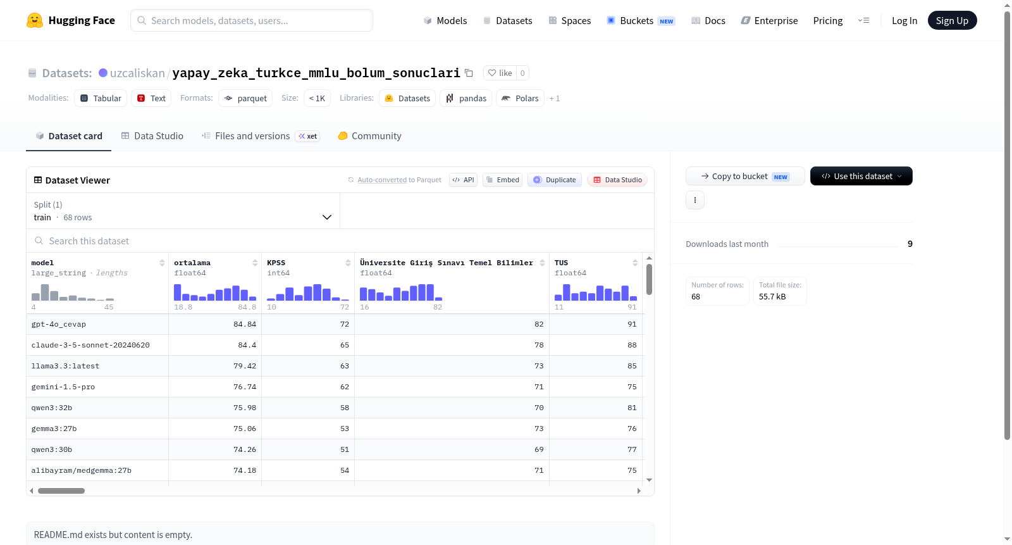Viewport: 1012px width, 545px height.
Task: Click the horizontal scrollbar right arrow
Action: click(639, 491)
